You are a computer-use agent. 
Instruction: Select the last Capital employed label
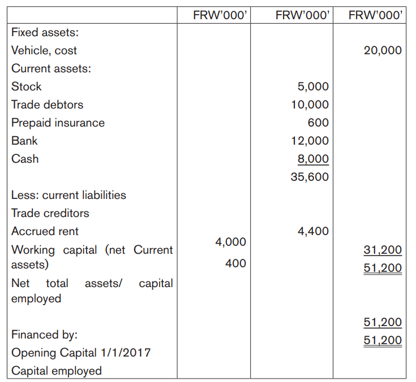pyautogui.click(x=57, y=371)
